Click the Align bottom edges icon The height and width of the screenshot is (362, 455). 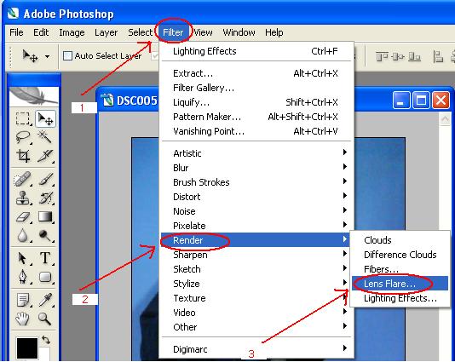point(414,56)
